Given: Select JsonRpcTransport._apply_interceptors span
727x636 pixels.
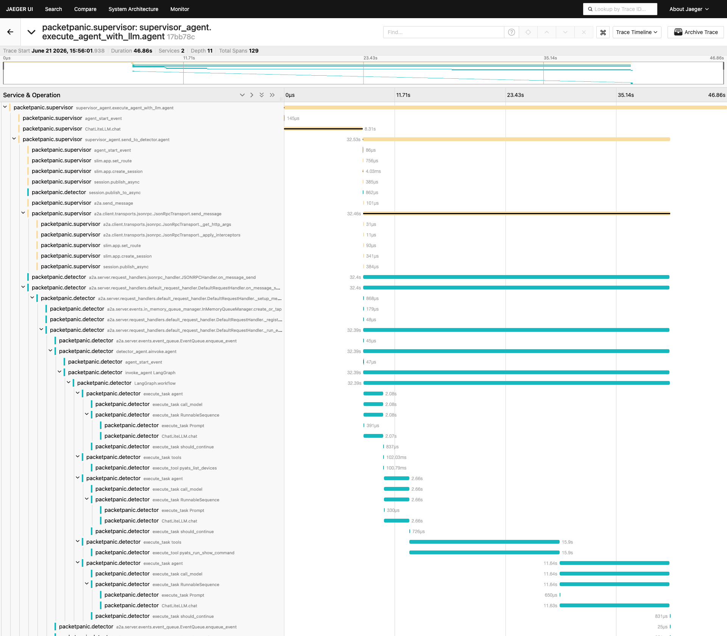Looking at the screenshot, I should [160, 235].
